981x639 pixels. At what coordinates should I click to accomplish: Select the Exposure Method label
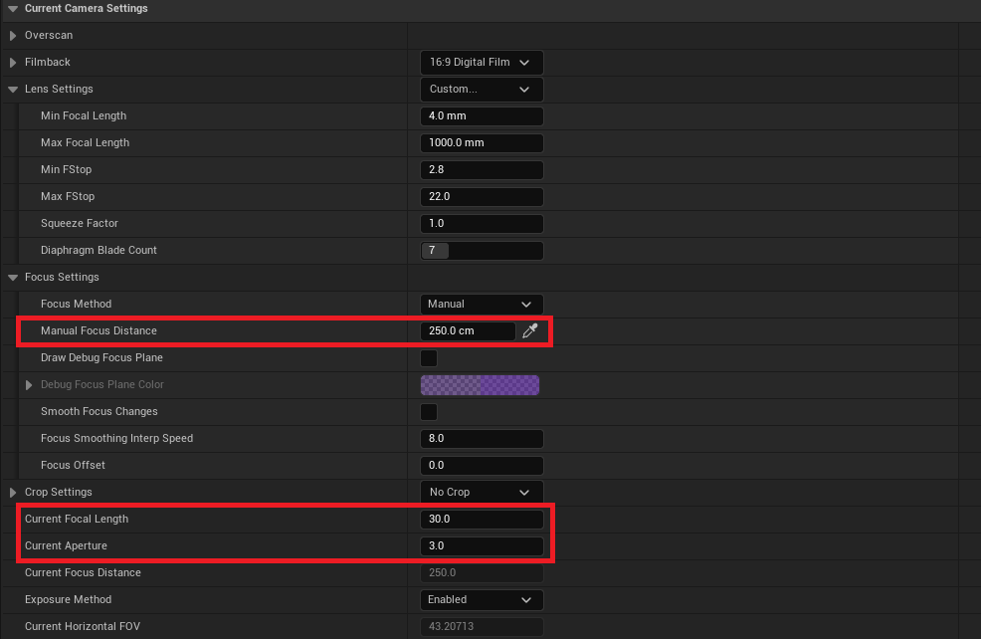pos(69,599)
